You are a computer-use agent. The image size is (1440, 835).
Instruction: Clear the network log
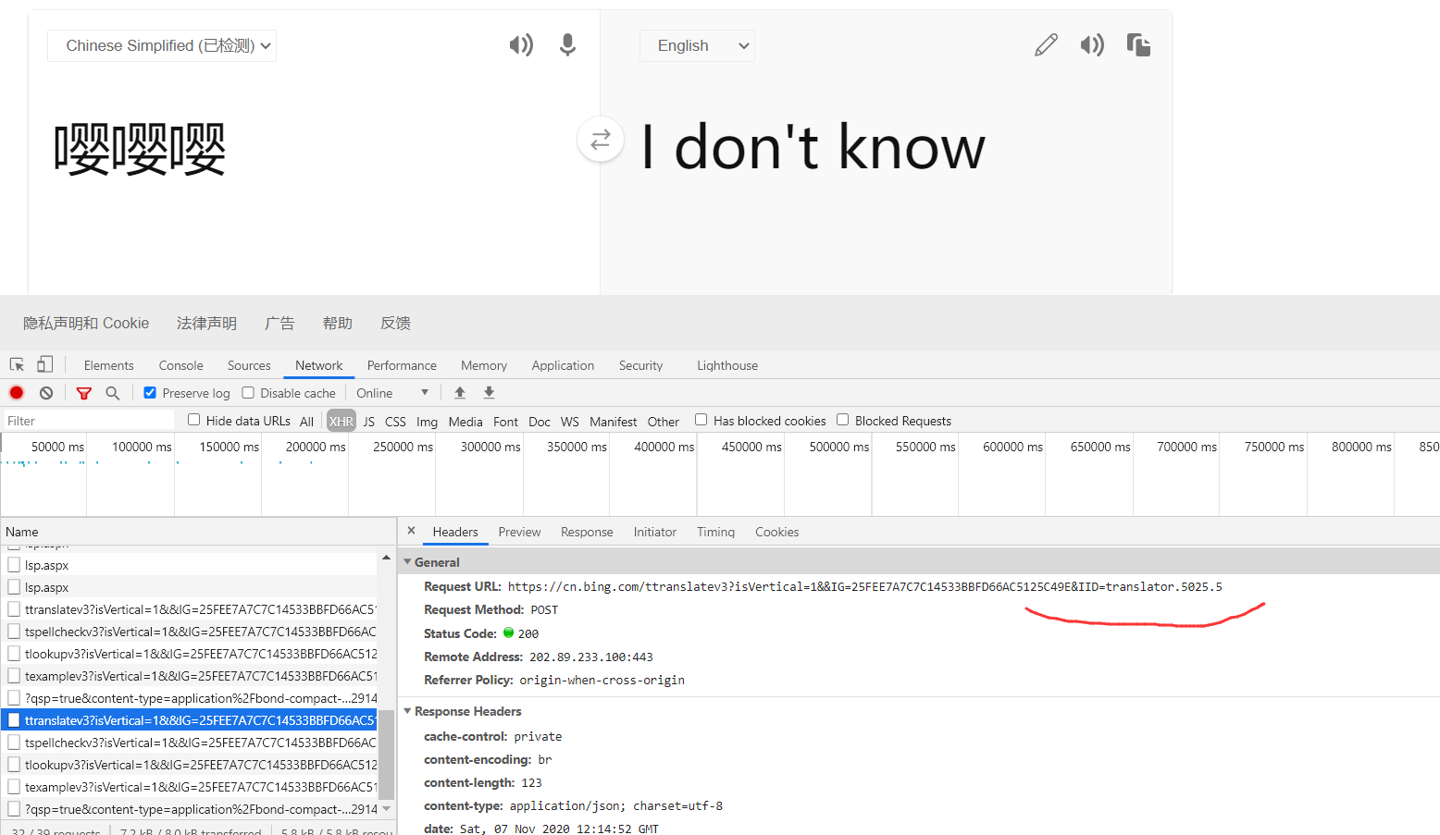coord(46,393)
